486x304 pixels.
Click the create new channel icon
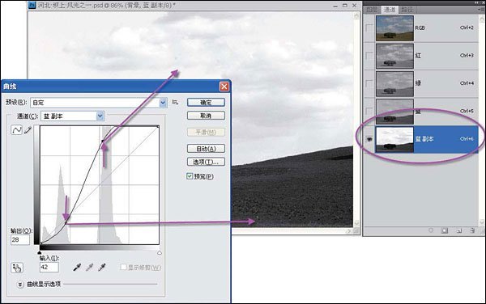point(459,230)
